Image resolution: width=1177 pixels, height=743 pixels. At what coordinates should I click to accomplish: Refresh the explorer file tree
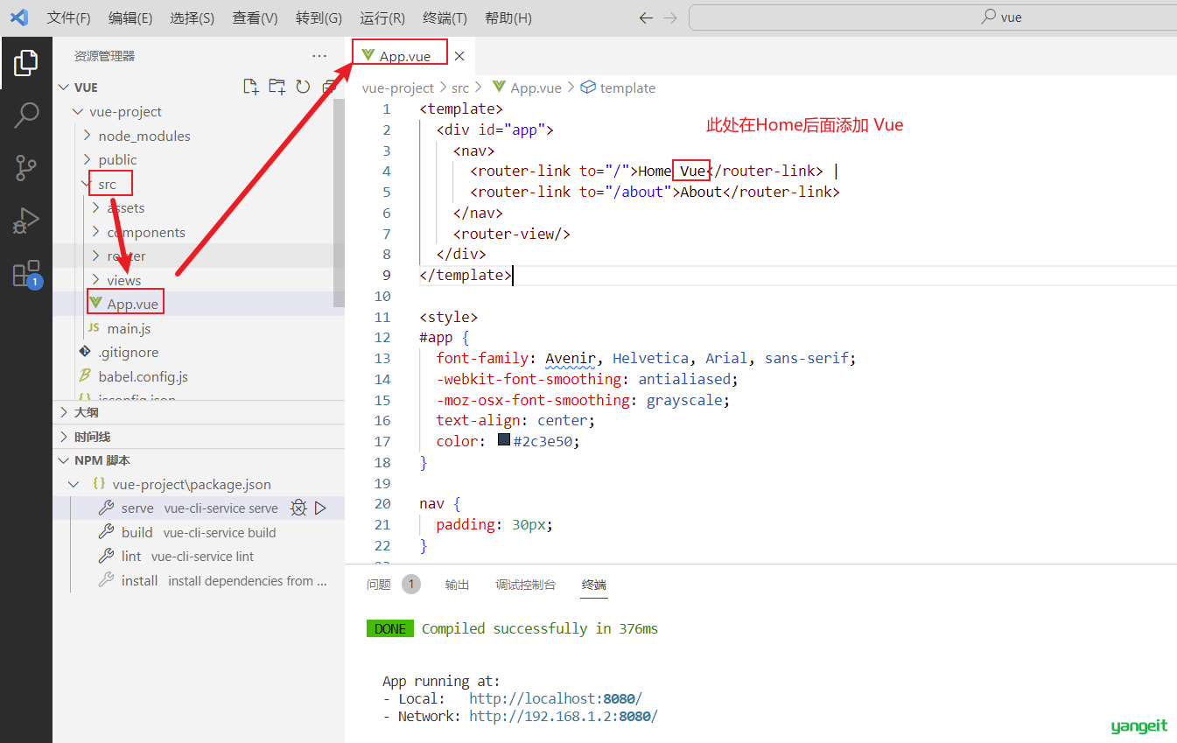pyautogui.click(x=303, y=87)
